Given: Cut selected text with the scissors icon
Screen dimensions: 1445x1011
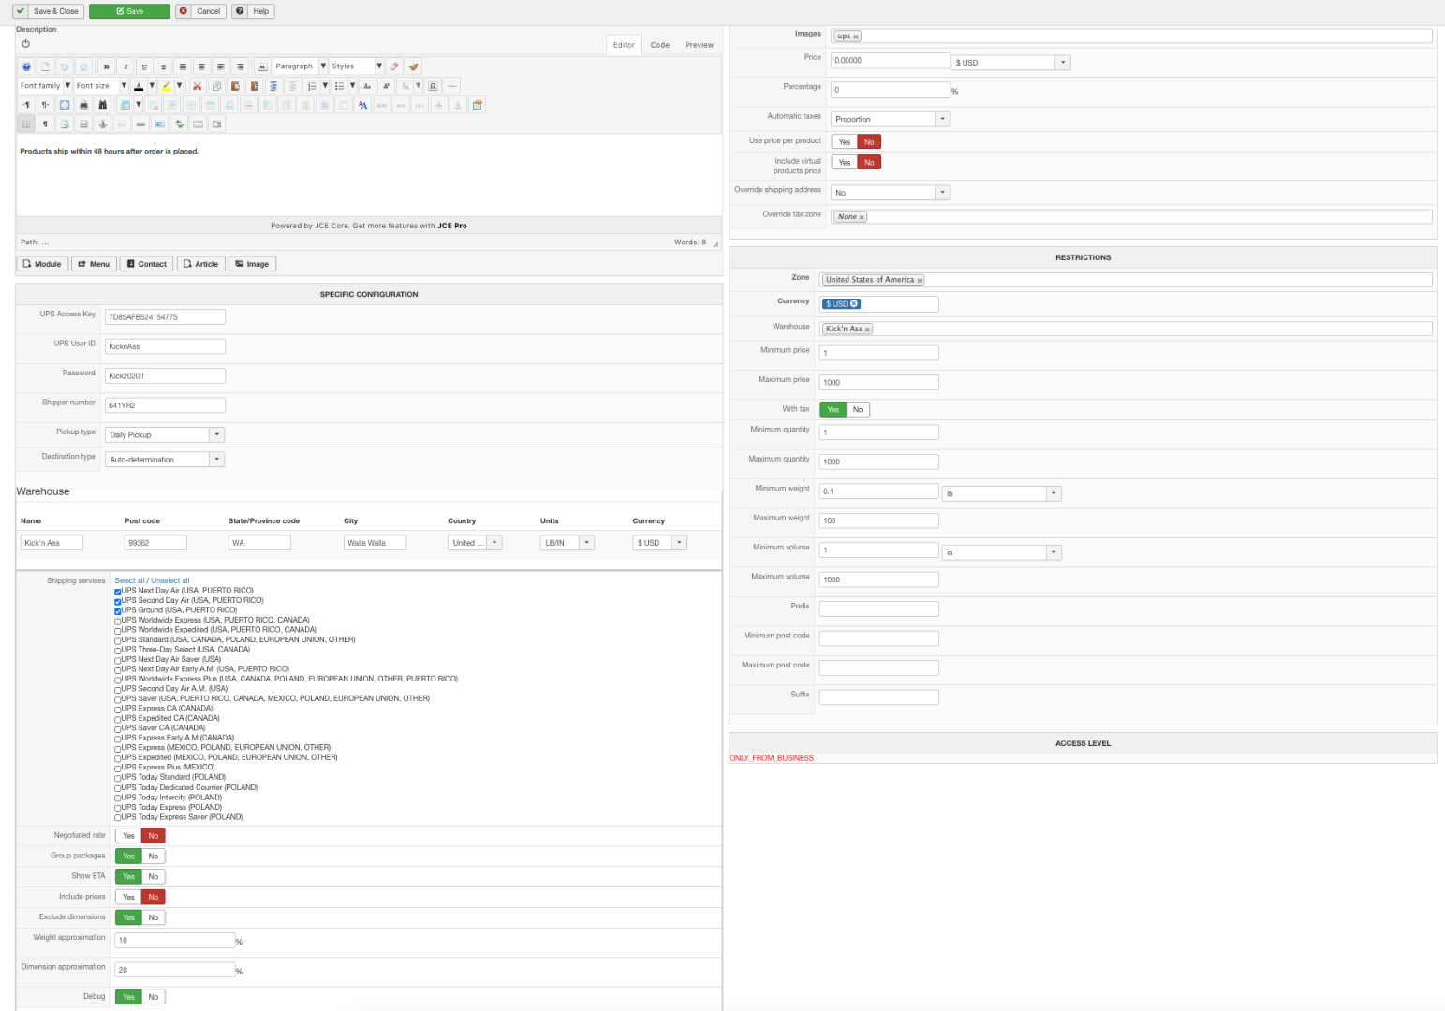Looking at the screenshot, I should (197, 86).
